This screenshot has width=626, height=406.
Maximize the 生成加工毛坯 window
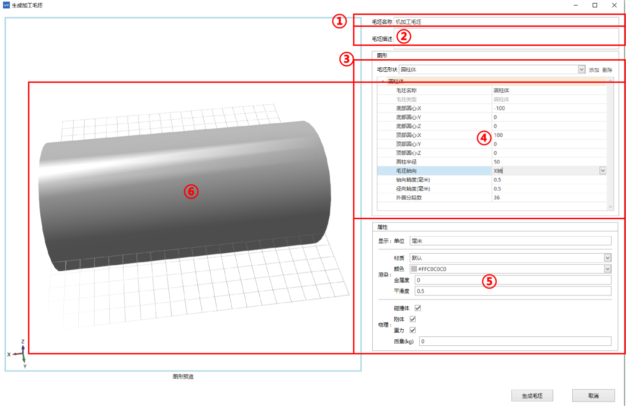595,5
